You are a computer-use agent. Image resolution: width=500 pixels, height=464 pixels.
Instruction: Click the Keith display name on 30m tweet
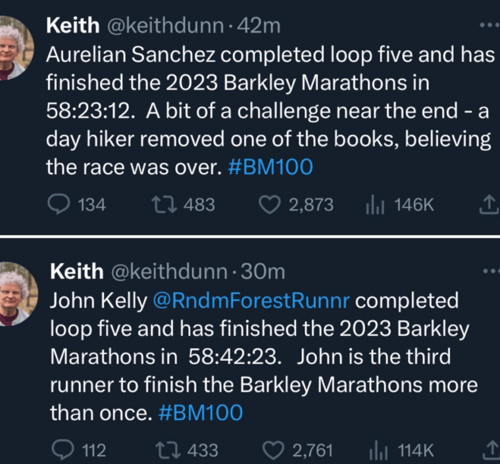click(77, 271)
